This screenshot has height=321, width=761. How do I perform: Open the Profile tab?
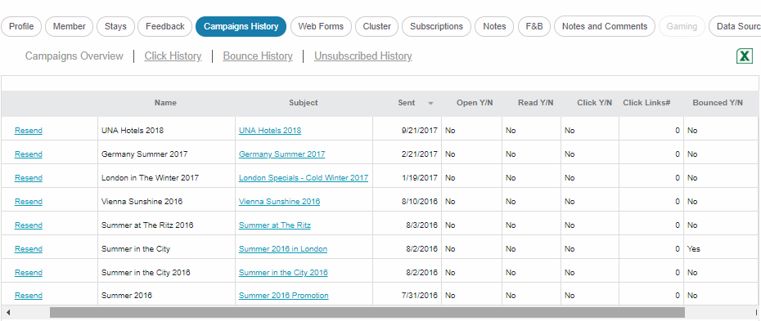[21, 27]
